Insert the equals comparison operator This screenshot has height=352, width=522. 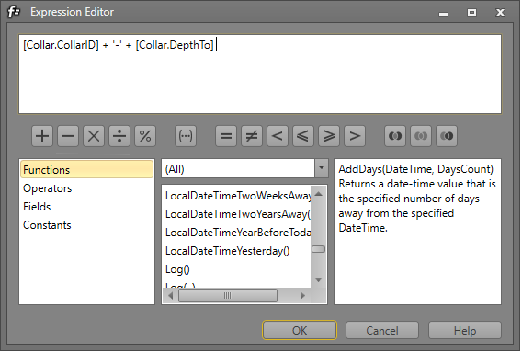226,136
